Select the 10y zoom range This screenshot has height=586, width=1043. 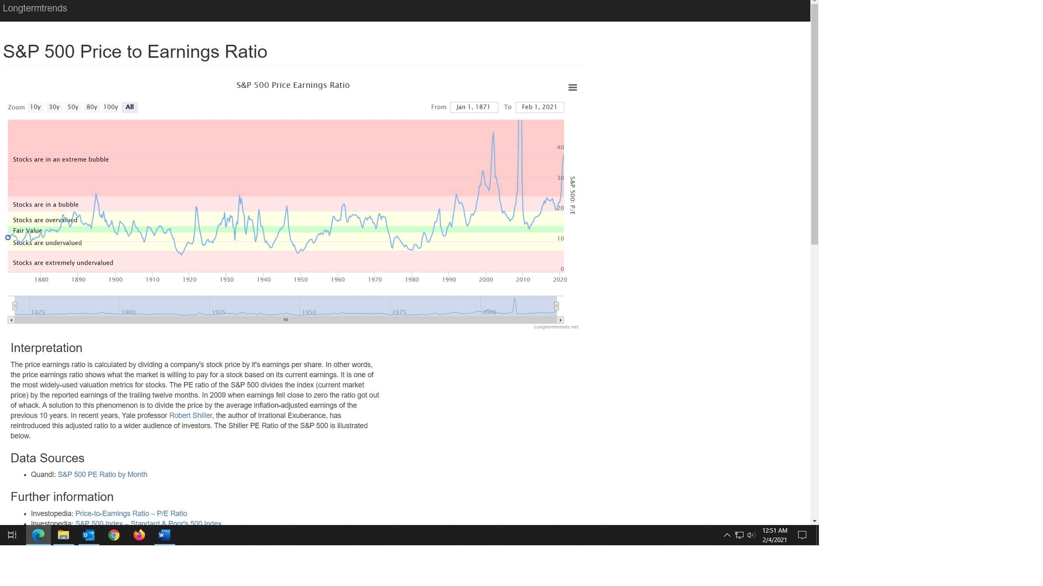[35, 107]
